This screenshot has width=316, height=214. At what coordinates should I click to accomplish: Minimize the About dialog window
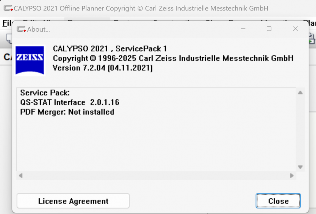tap(243, 29)
